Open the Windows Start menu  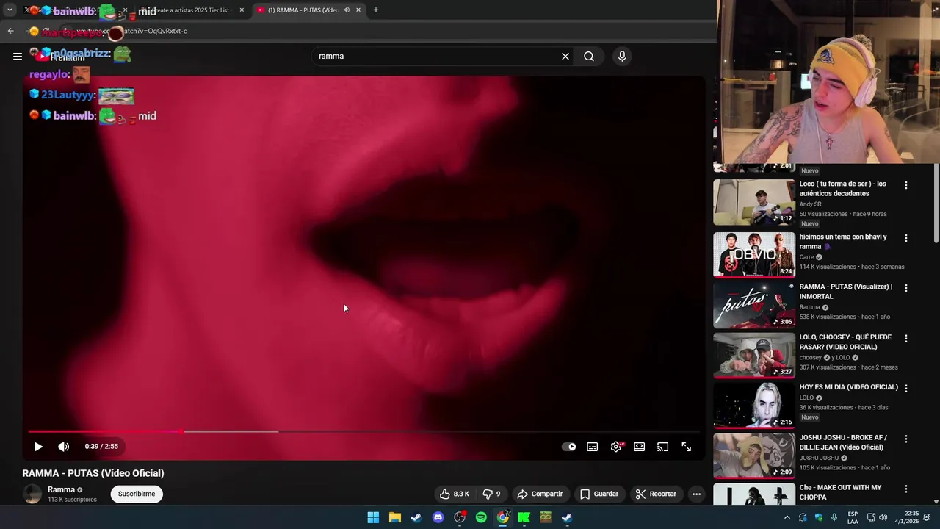coord(373,517)
